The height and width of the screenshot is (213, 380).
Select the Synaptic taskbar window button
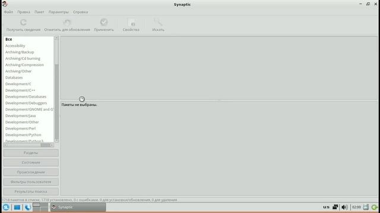tap(78, 207)
